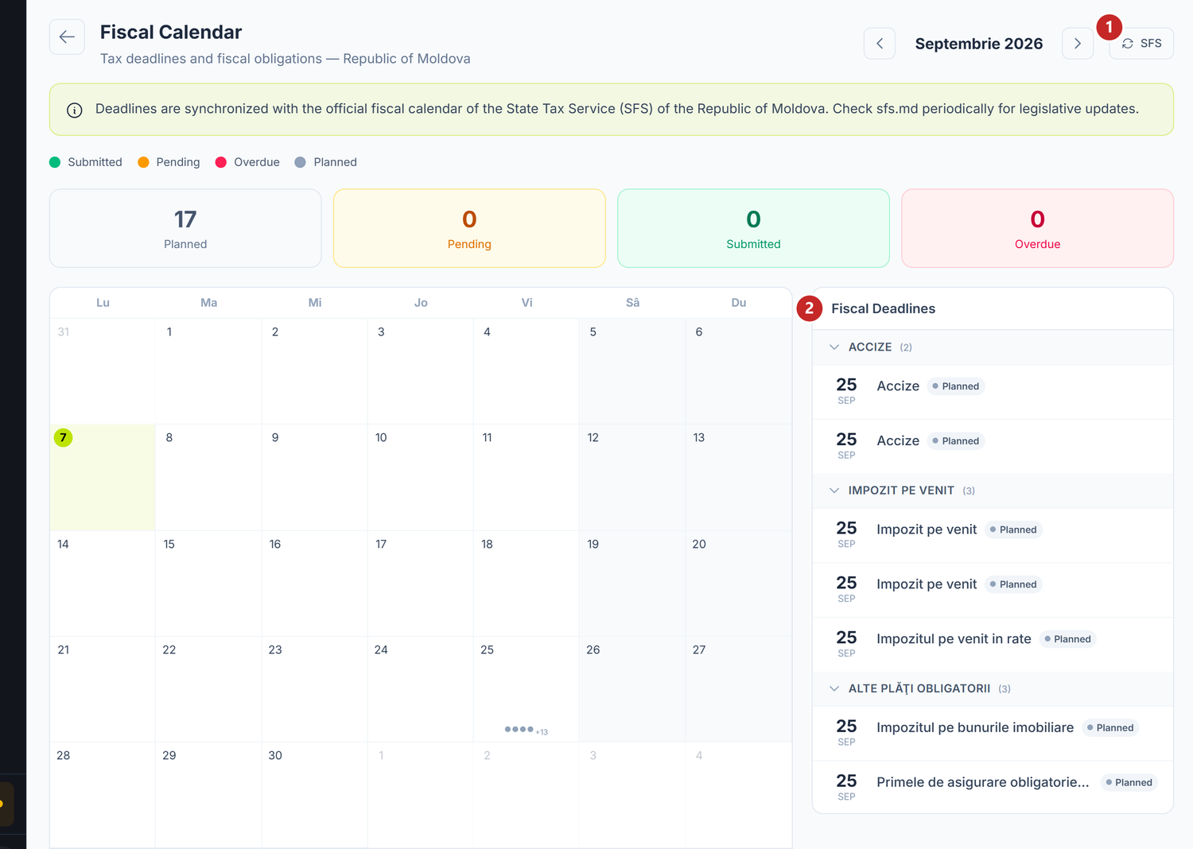Open the first Impozit pe venit row
Screen dimensions: 1193x849
[993, 536]
